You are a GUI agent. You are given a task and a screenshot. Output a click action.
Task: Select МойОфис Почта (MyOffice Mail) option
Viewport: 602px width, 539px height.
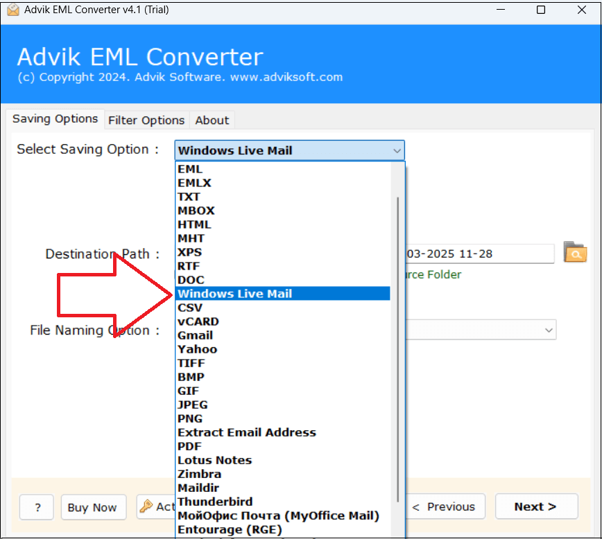(282, 515)
